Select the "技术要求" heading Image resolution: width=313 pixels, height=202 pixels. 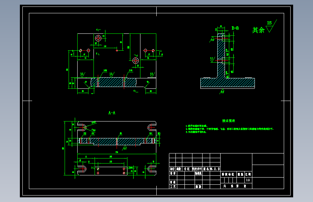(229, 121)
